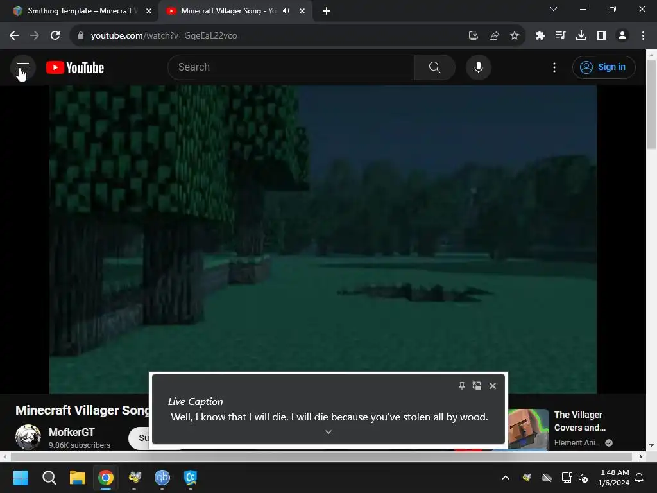
Task: Open Chrome three-dot main menu
Action: click(643, 36)
